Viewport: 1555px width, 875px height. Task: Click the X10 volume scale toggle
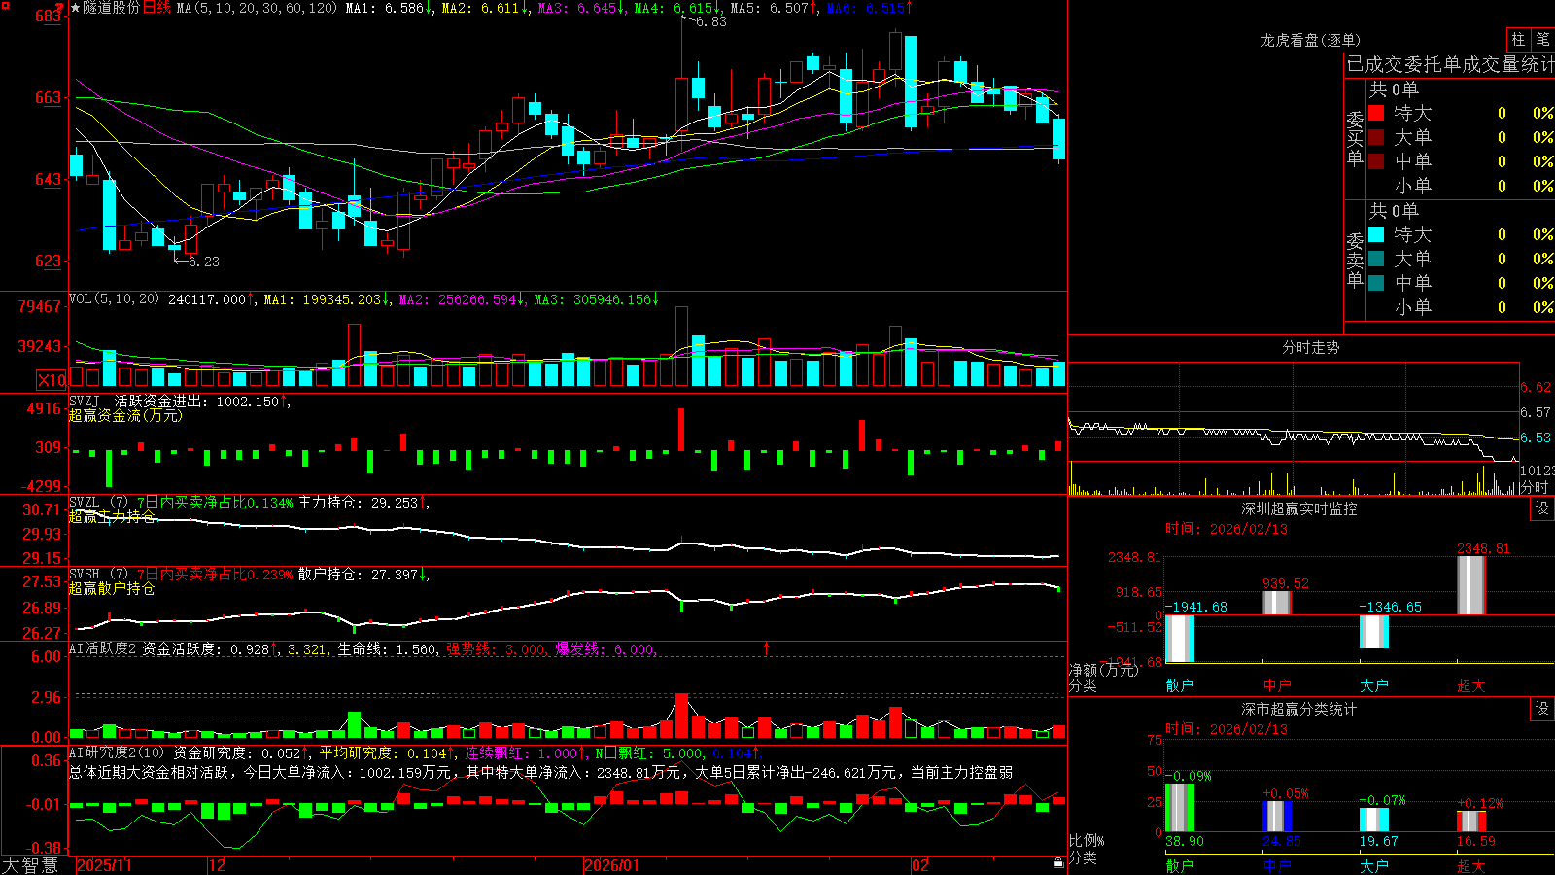[52, 380]
